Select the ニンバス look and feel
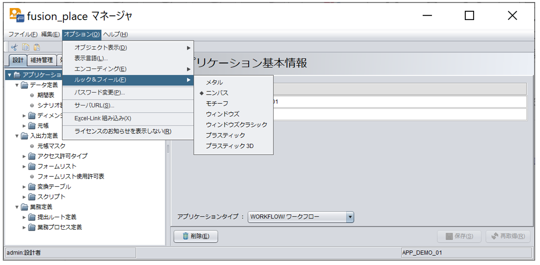540x265 pixels. [x=233, y=93]
